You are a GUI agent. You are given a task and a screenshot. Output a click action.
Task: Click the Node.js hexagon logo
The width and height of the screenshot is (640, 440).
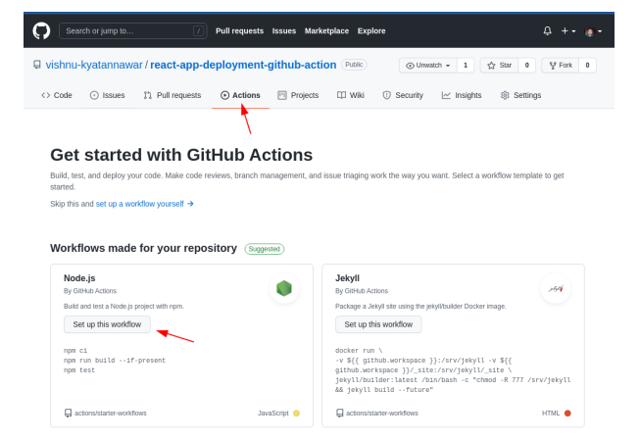pyautogui.click(x=283, y=288)
